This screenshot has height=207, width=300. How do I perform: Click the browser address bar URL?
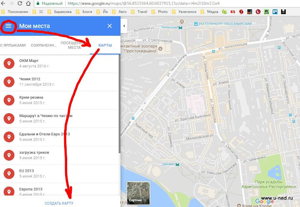[155, 3]
